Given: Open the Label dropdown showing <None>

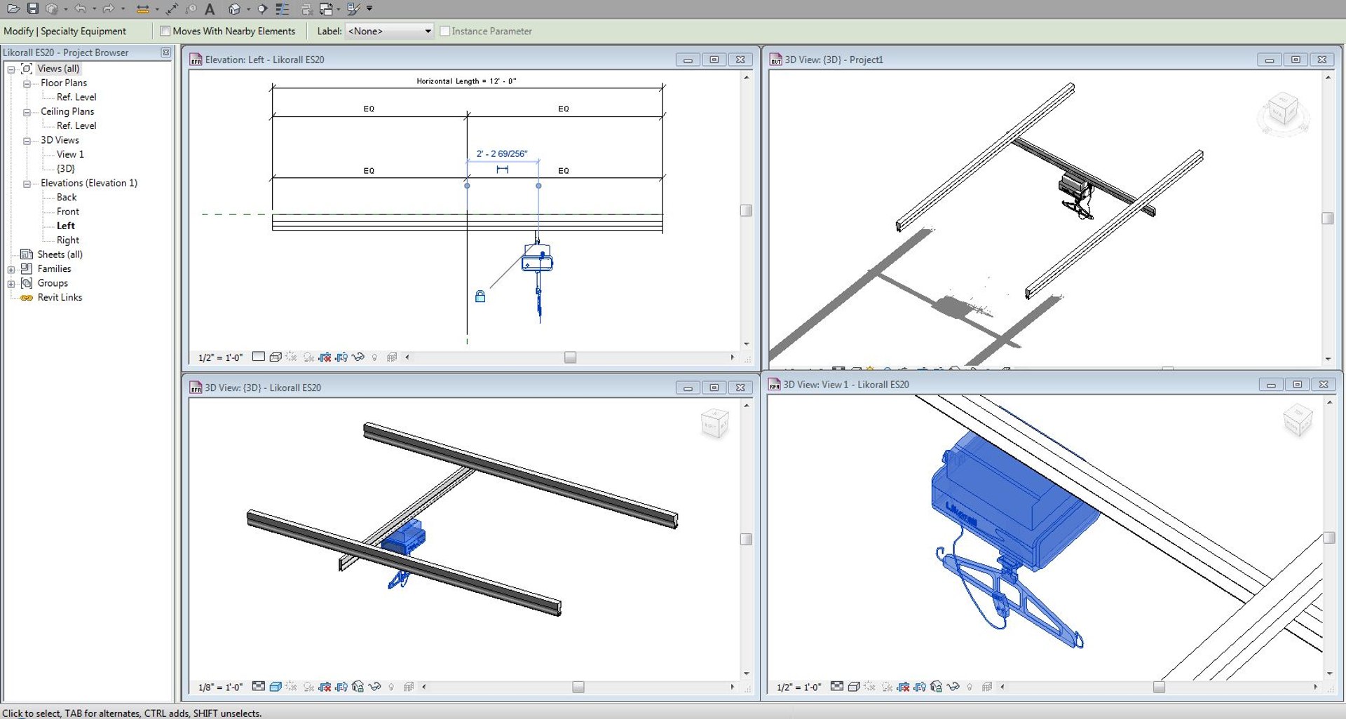Looking at the screenshot, I should point(389,31).
